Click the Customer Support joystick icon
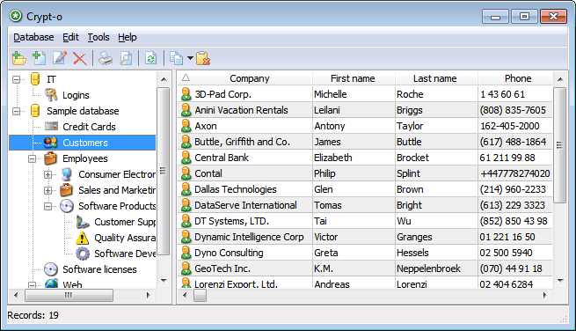This screenshot has height=331, width=576. pos(83,222)
